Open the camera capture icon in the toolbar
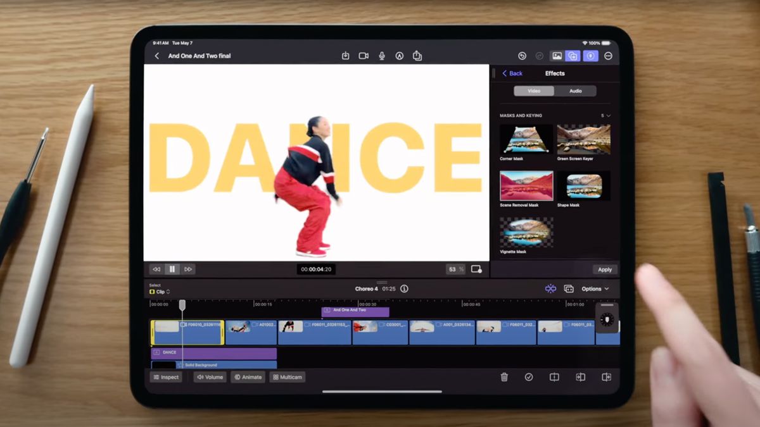 point(363,56)
